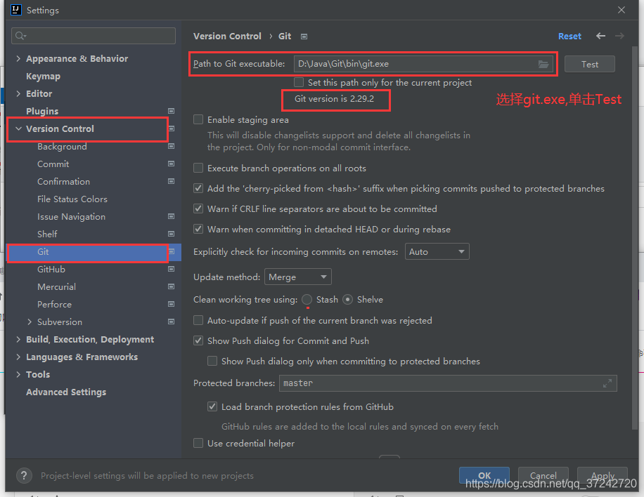
Task: Click the project icon beside Background
Action: [x=172, y=146]
